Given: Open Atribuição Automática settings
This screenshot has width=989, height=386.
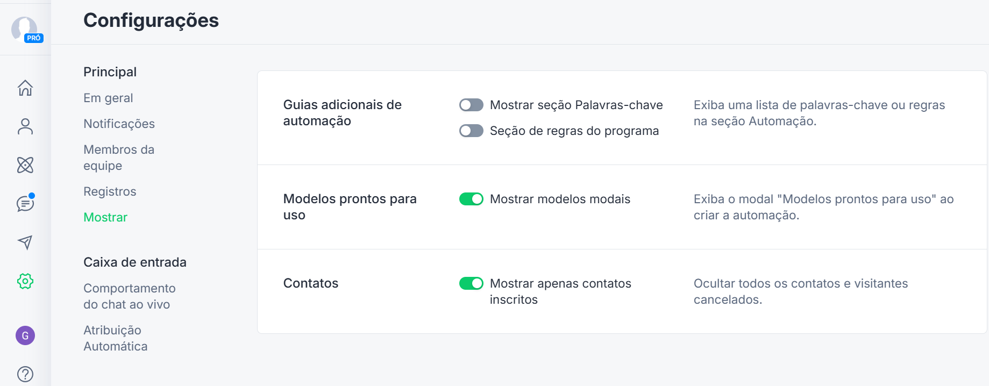Looking at the screenshot, I should pos(116,338).
